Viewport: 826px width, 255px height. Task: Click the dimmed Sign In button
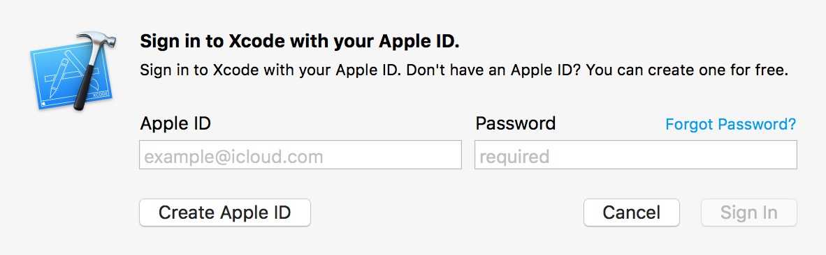click(x=748, y=212)
